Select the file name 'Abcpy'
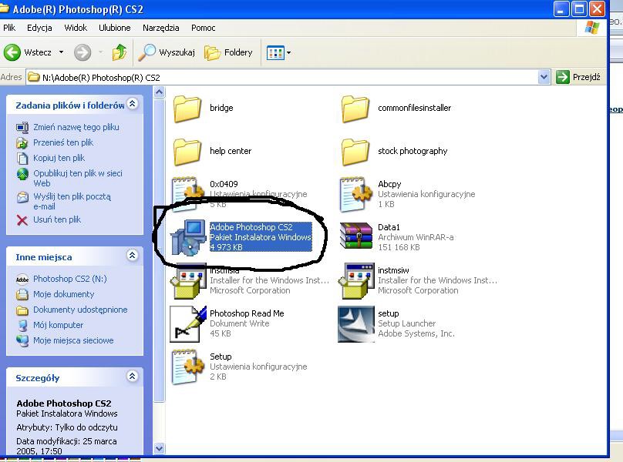 tap(389, 184)
